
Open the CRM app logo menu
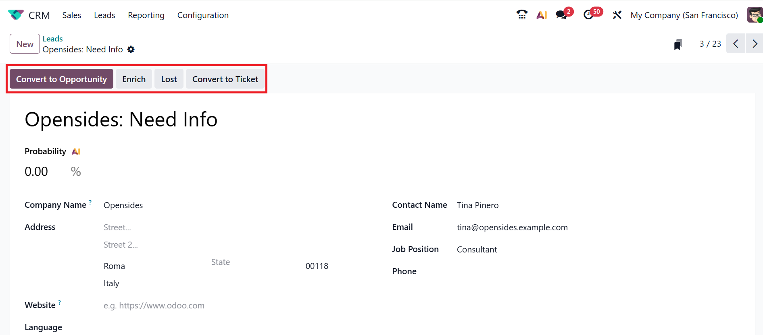point(16,15)
